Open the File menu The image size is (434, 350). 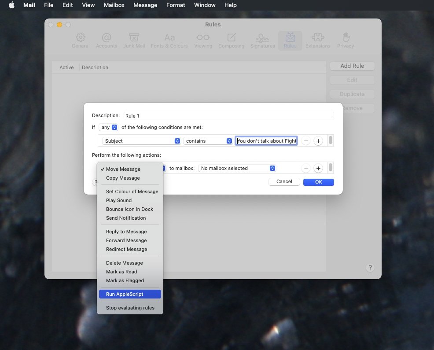click(49, 5)
